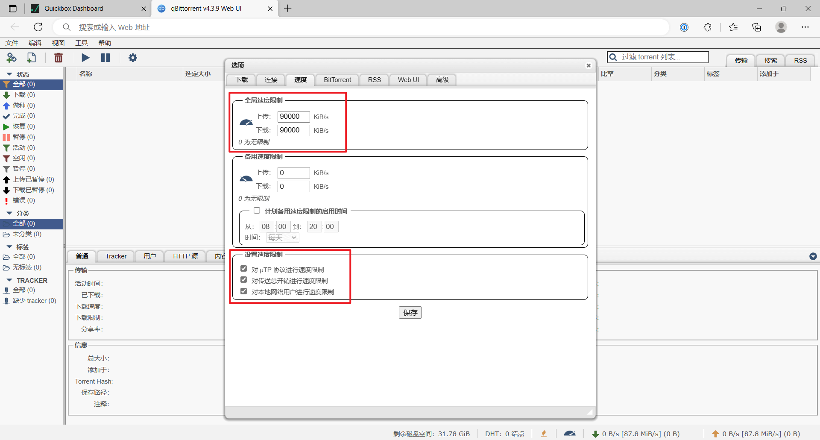Click the resume play toolbar icon
Image resolution: width=820 pixels, height=440 pixels.
[x=85, y=58]
